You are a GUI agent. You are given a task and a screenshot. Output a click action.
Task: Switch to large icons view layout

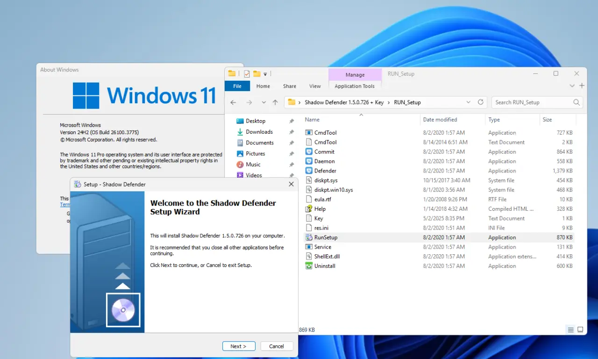(x=580, y=330)
